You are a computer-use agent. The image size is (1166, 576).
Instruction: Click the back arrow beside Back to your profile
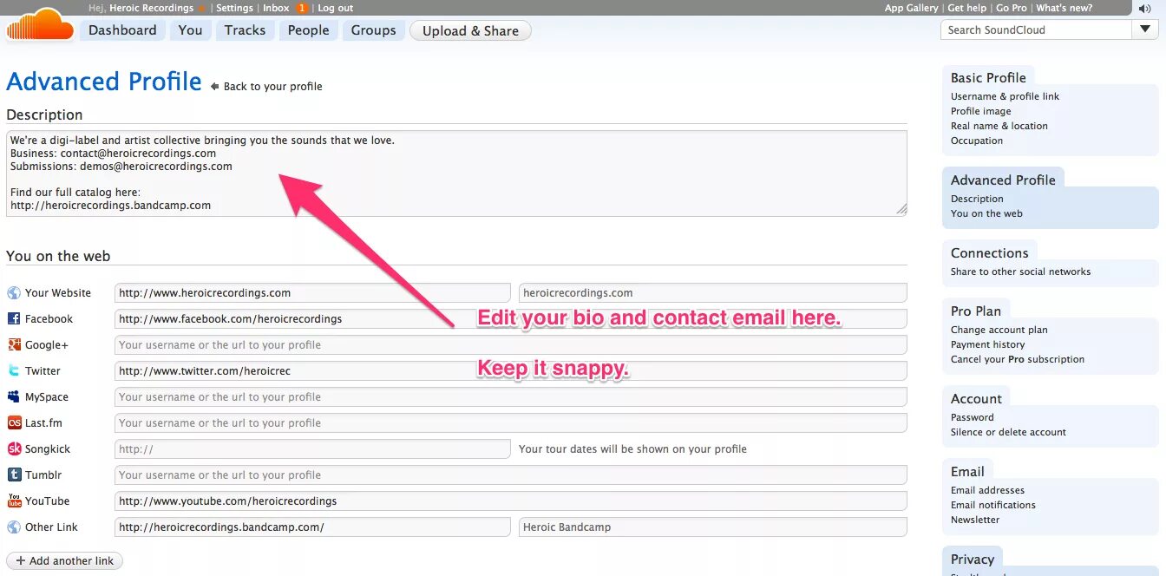pos(214,87)
